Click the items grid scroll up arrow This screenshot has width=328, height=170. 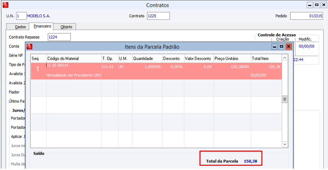285,58
